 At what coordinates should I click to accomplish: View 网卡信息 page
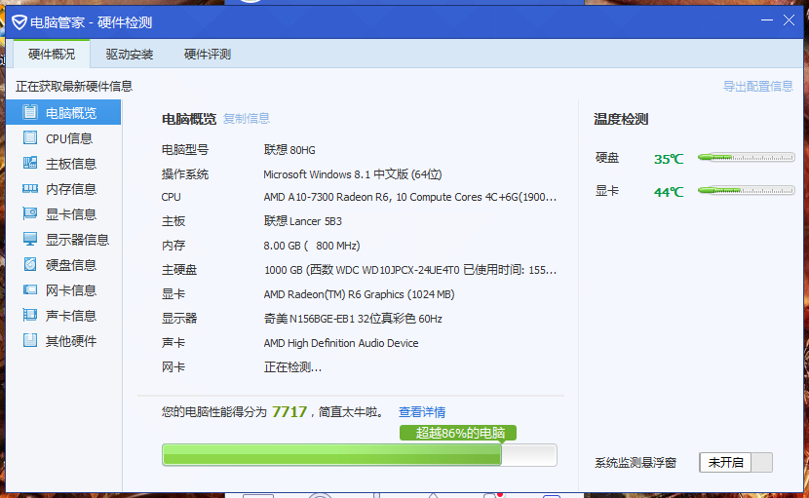pos(63,289)
